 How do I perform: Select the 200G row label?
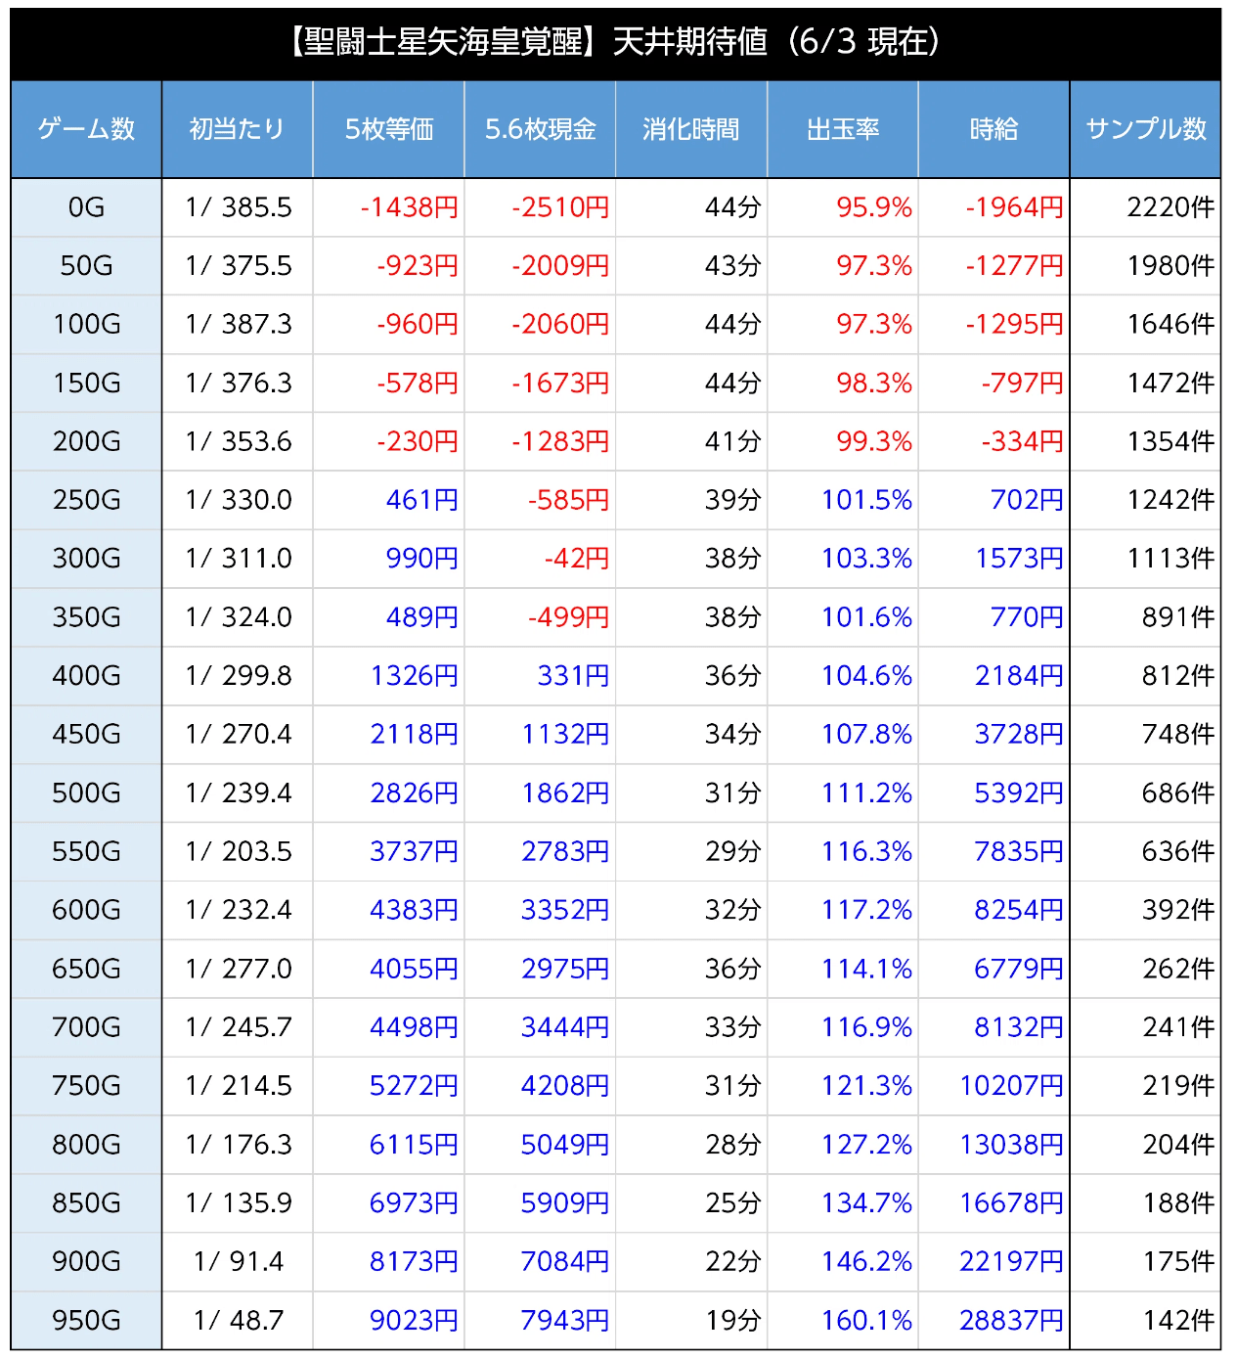[x=86, y=441]
